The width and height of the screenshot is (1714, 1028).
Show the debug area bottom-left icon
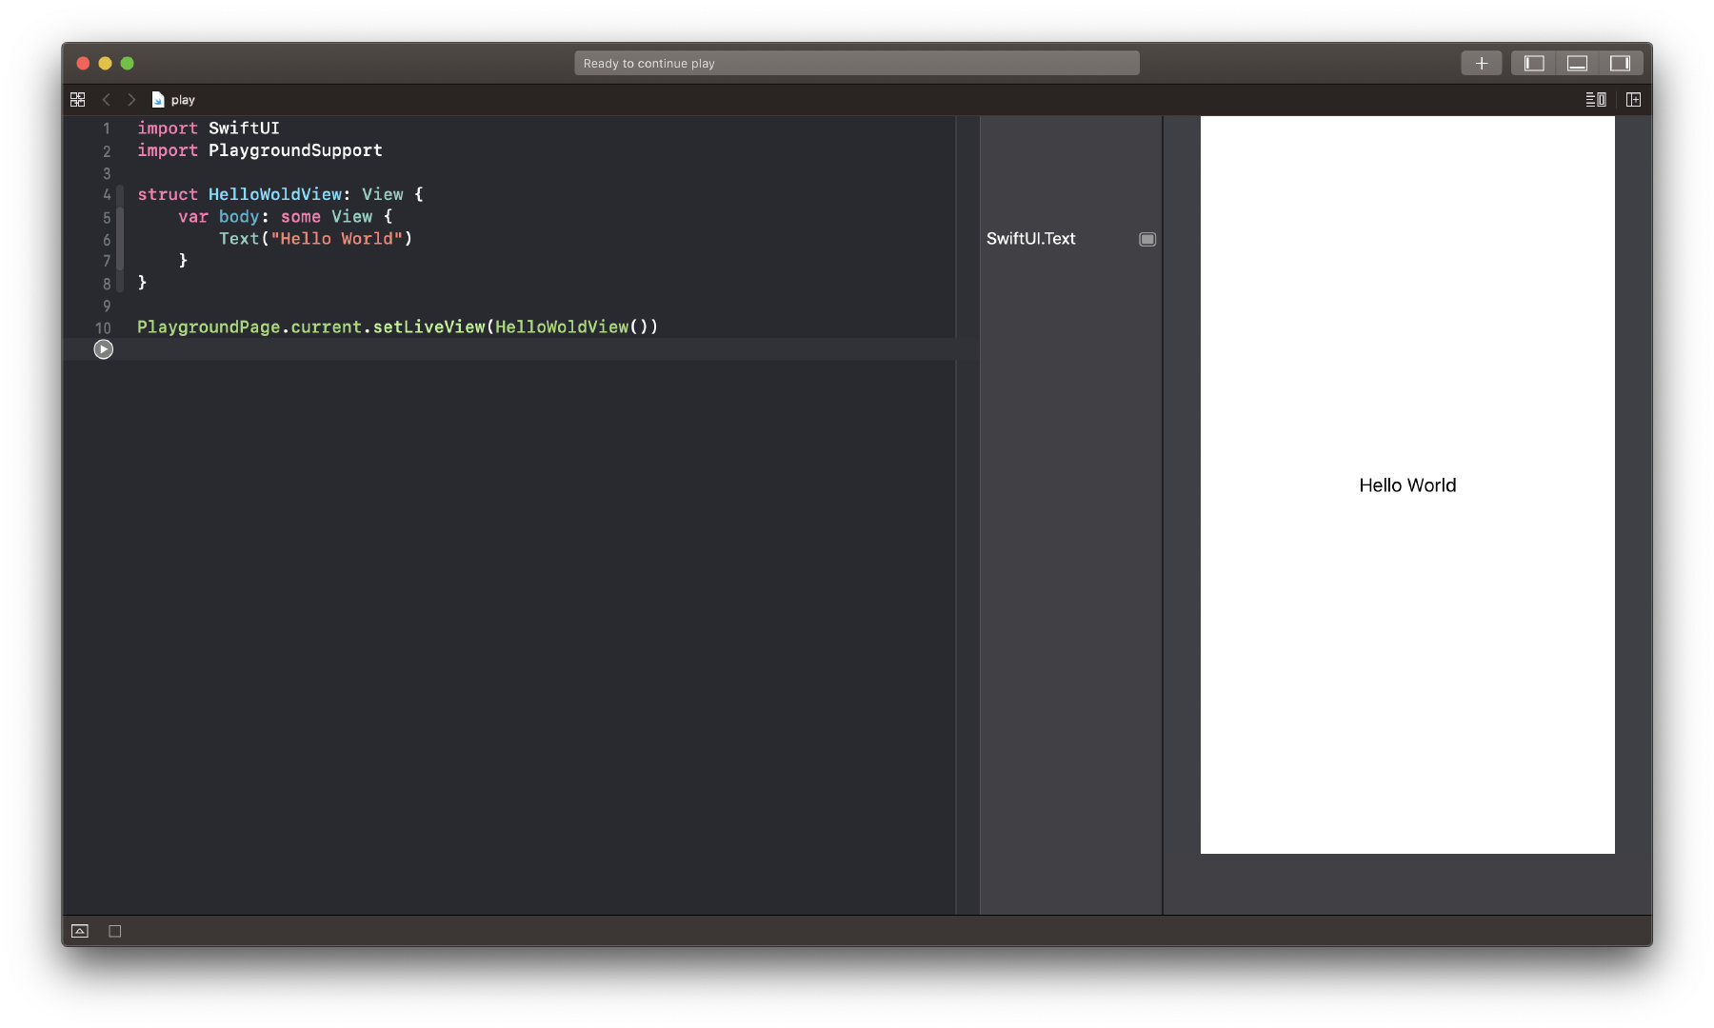[x=80, y=931]
